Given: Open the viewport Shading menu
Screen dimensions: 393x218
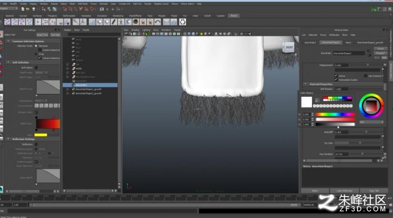Looking at the screenshot, I should (135, 30).
